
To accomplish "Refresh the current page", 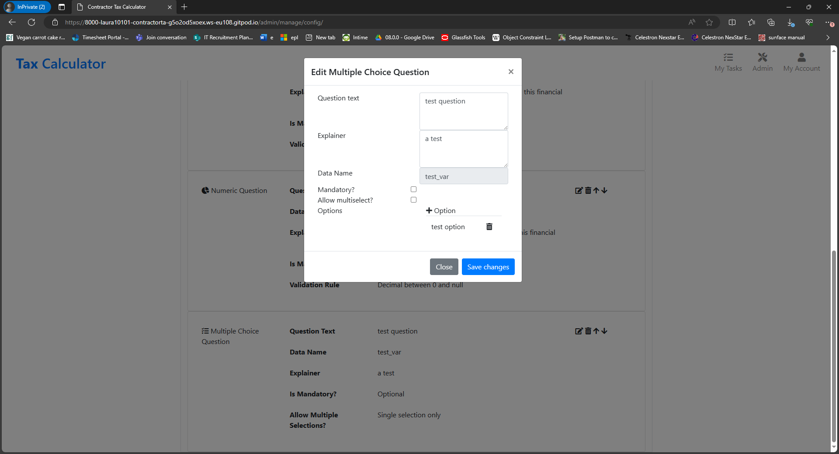I will coord(31,22).
